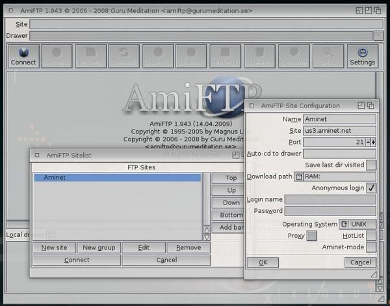Open Settings from the main toolbar

pos(362,57)
